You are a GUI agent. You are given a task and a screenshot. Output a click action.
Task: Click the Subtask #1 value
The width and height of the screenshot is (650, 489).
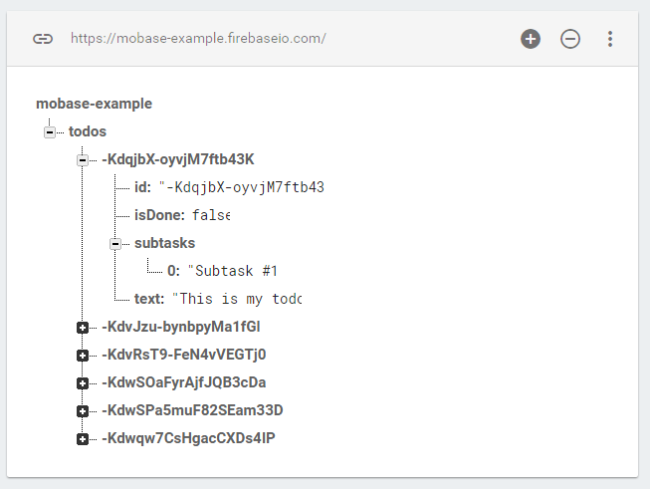(234, 271)
